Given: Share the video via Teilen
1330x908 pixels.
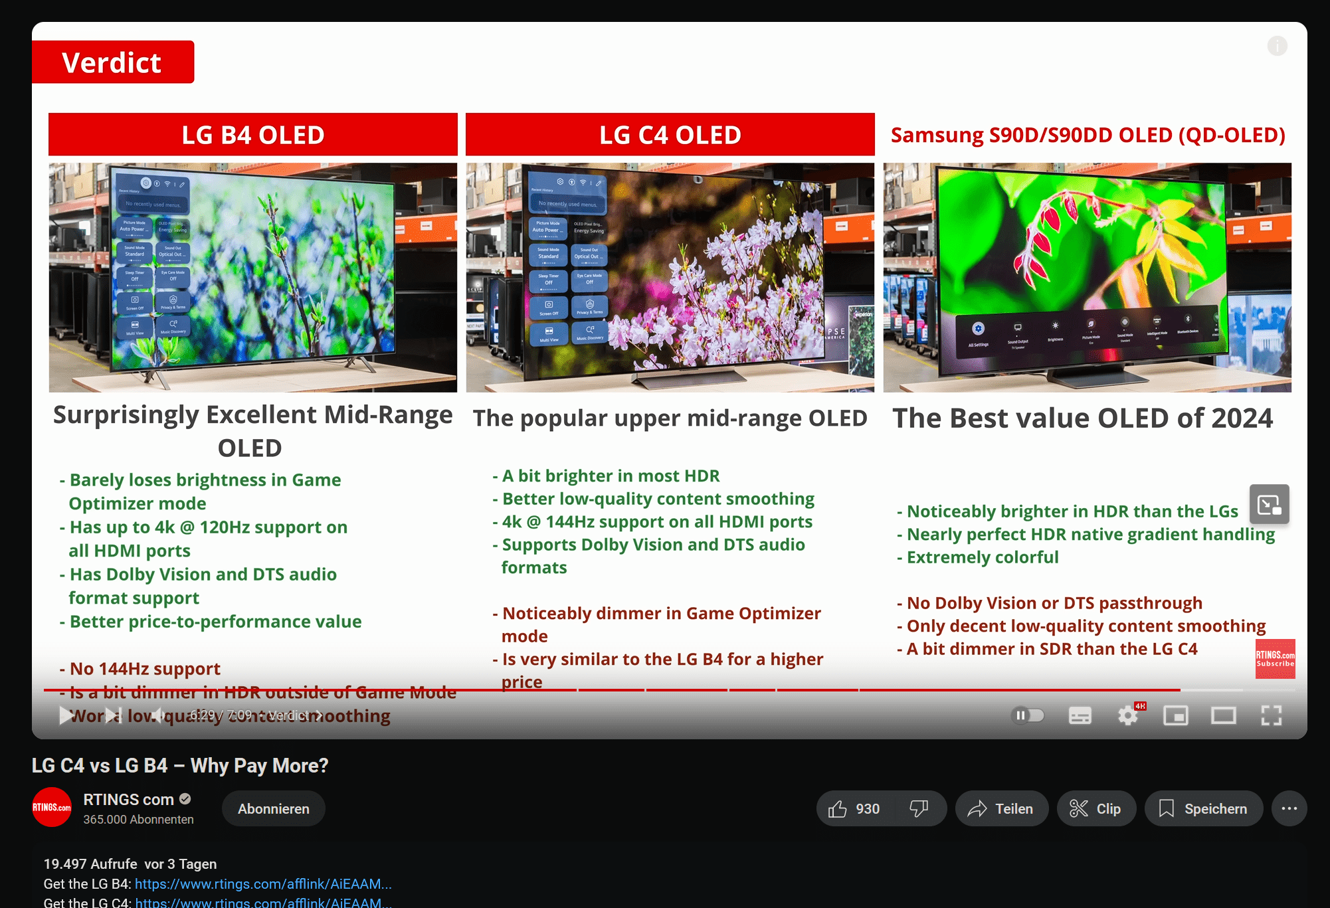Looking at the screenshot, I should pos(1001,808).
